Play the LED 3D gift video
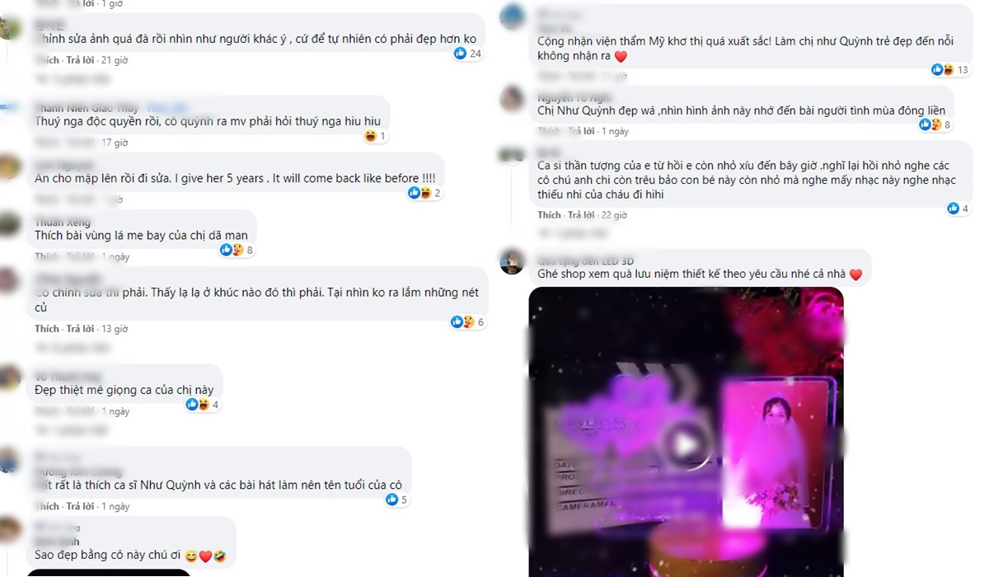The width and height of the screenshot is (989, 577). point(685,446)
